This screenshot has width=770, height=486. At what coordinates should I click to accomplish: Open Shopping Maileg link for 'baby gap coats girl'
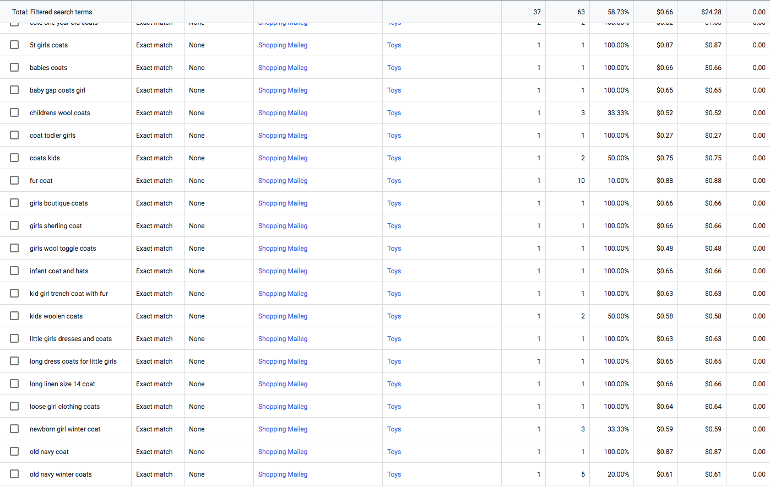pyautogui.click(x=283, y=90)
